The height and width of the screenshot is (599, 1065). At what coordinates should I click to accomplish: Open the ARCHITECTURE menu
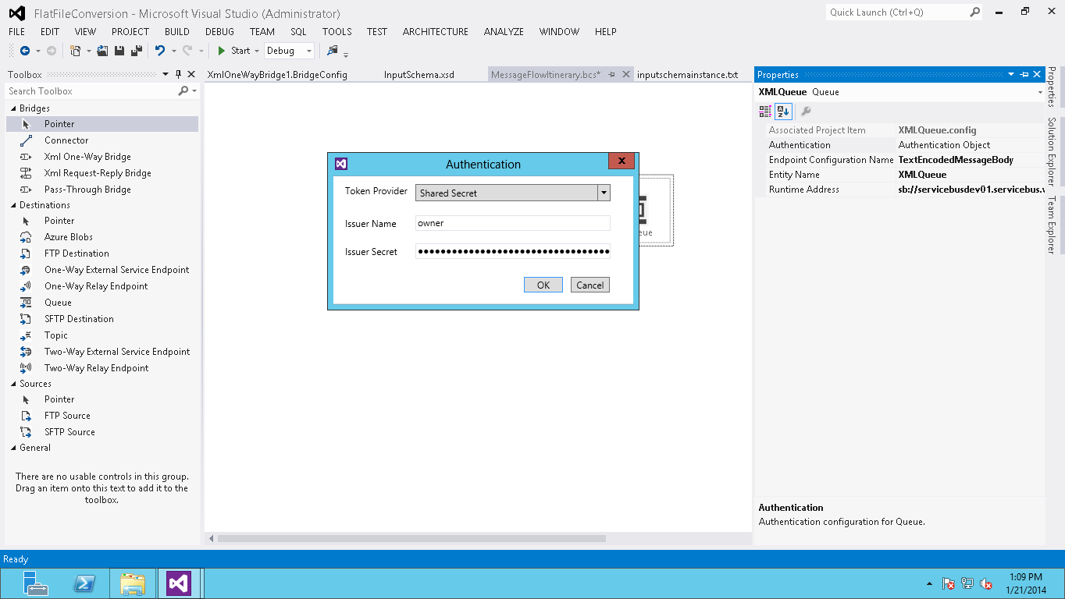(x=436, y=32)
